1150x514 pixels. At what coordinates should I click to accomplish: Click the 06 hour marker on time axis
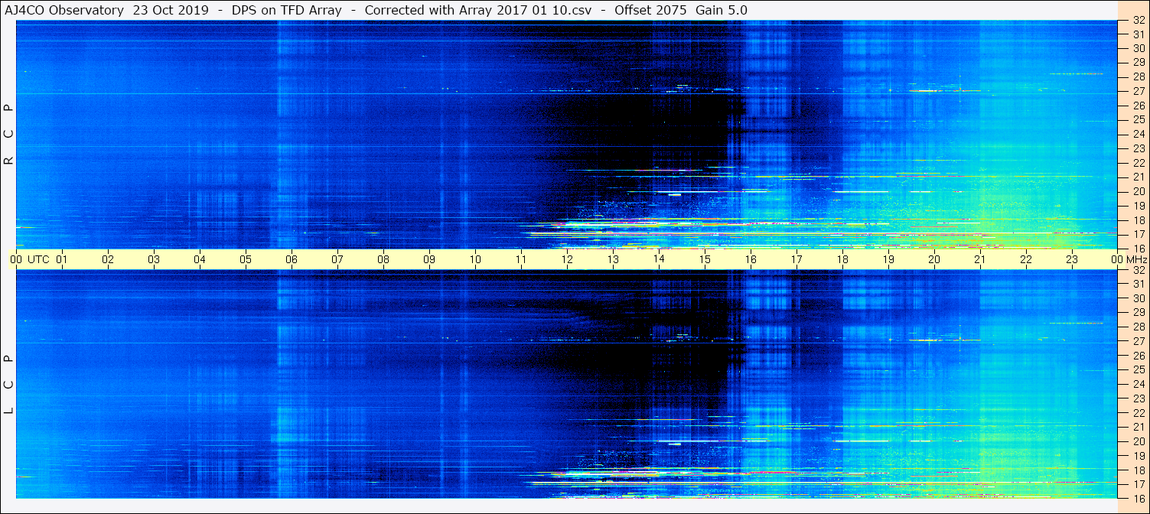(292, 259)
